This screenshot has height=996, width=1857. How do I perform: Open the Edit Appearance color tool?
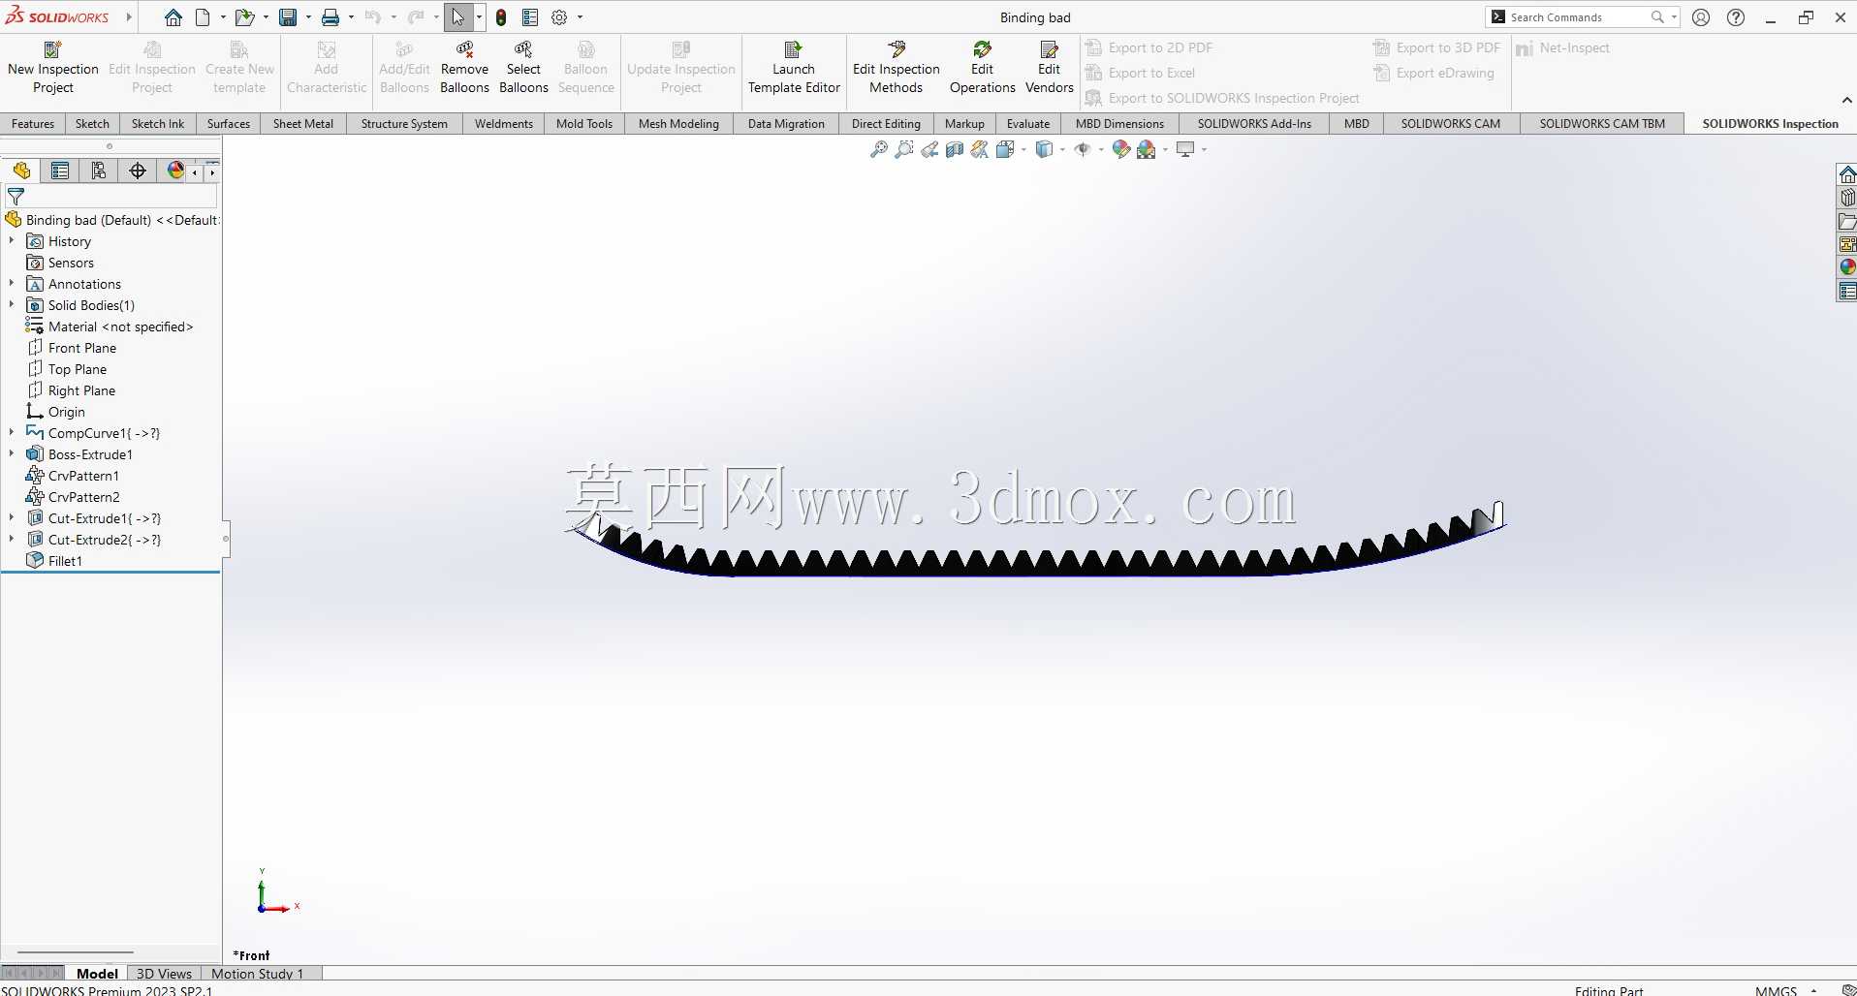1121,149
